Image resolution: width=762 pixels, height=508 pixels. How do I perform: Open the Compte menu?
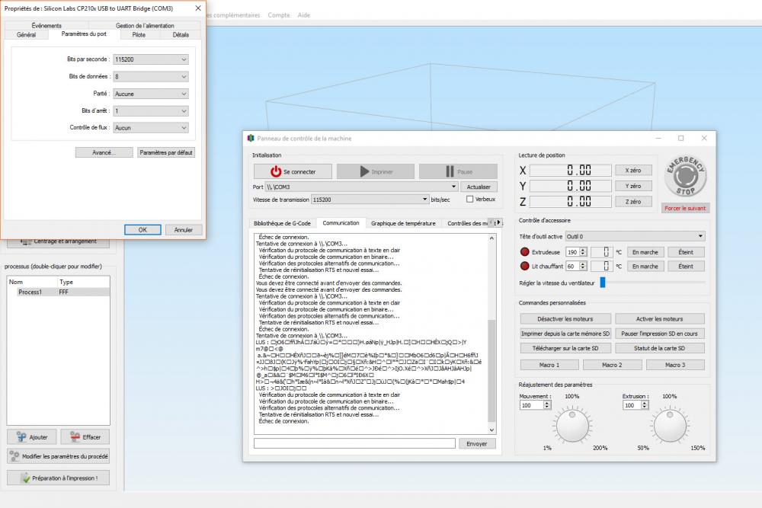(278, 15)
